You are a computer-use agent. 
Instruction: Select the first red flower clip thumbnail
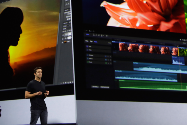(x=123, y=47)
